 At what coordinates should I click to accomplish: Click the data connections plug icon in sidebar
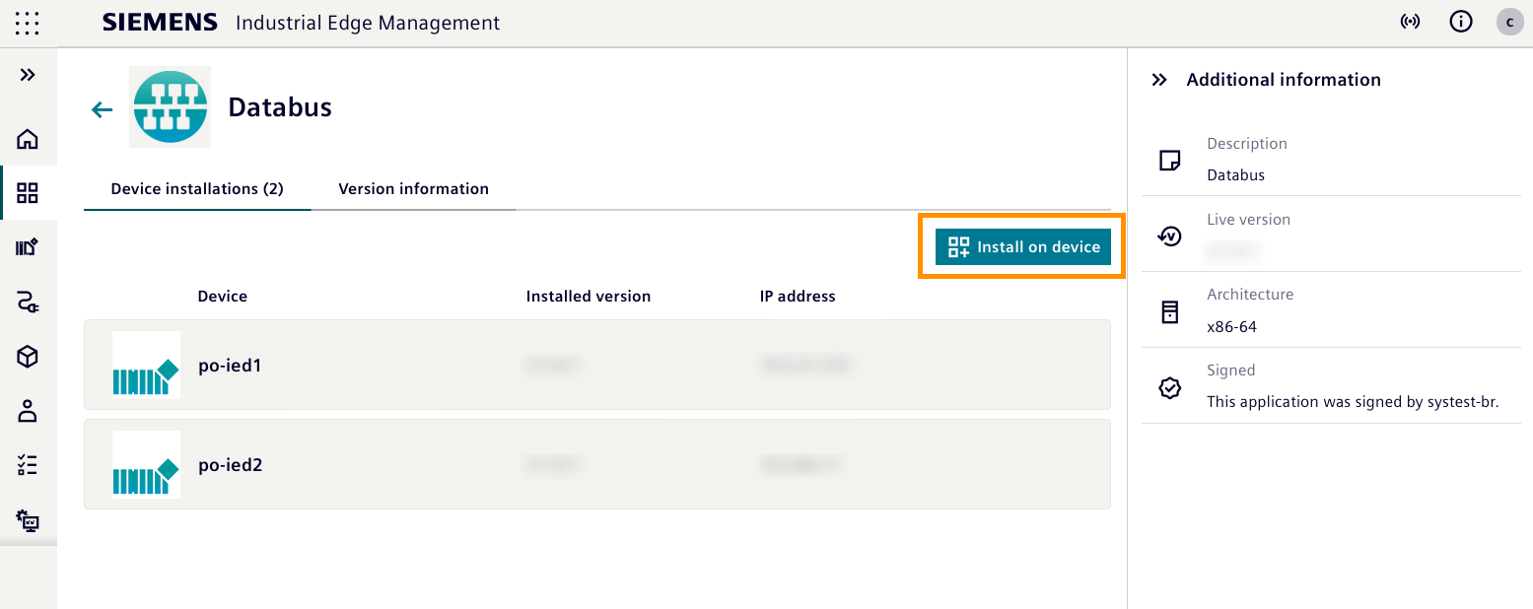click(x=29, y=303)
